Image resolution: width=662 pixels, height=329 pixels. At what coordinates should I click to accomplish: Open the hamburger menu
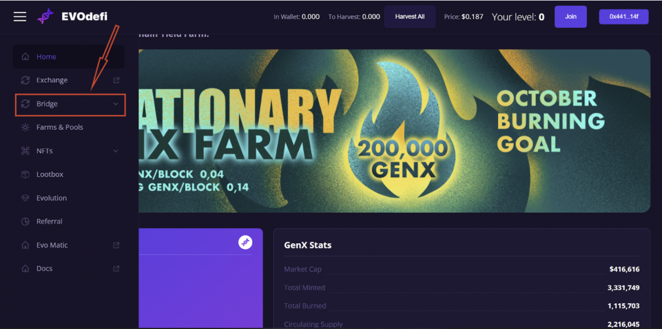tap(20, 17)
